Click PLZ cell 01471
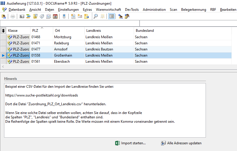 (42, 43)
